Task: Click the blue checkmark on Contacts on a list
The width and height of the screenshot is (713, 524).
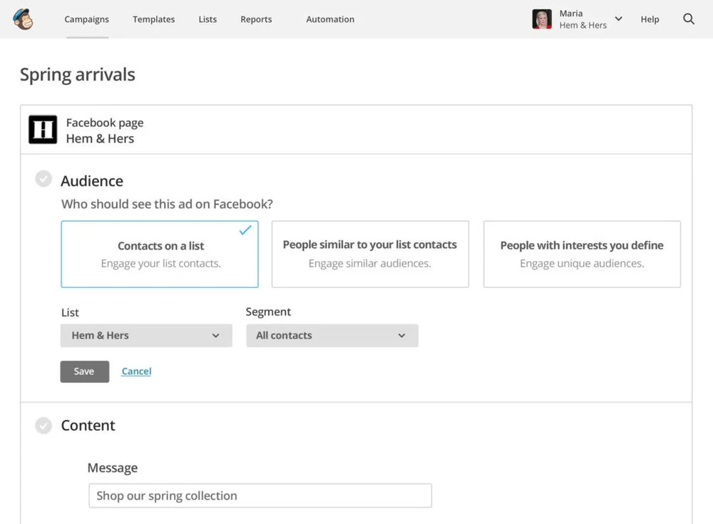Action: (245, 230)
